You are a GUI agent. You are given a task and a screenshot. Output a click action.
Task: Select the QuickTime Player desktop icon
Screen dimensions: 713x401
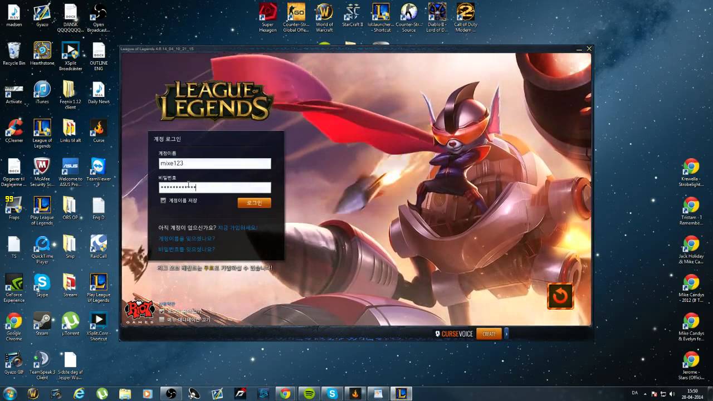pos(42,250)
